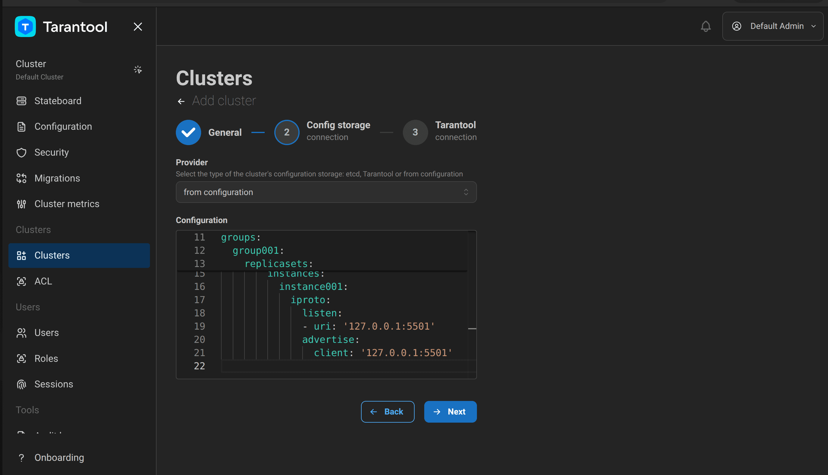Click the Migrations icon
The image size is (828, 475).
coord(22,178)
